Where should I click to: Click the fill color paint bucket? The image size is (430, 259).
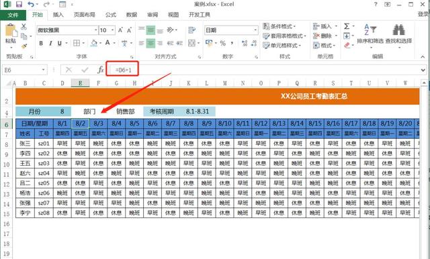(94, 43)
